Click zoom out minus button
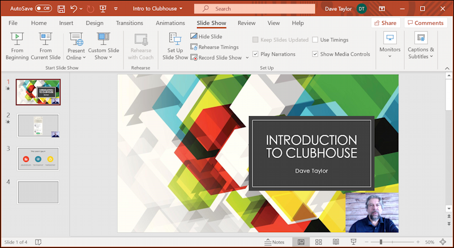 click(367, 242)
